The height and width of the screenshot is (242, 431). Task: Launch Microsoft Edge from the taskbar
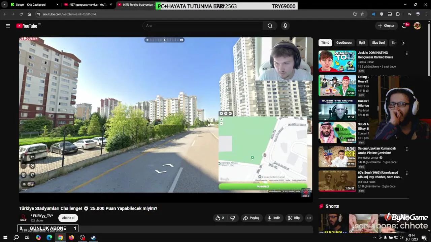point(49,238)
